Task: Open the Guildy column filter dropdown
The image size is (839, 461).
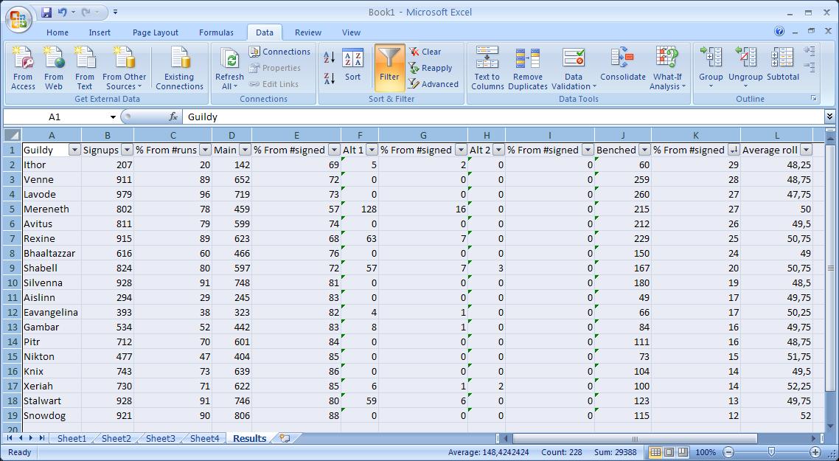Action: tap(74, 150)
